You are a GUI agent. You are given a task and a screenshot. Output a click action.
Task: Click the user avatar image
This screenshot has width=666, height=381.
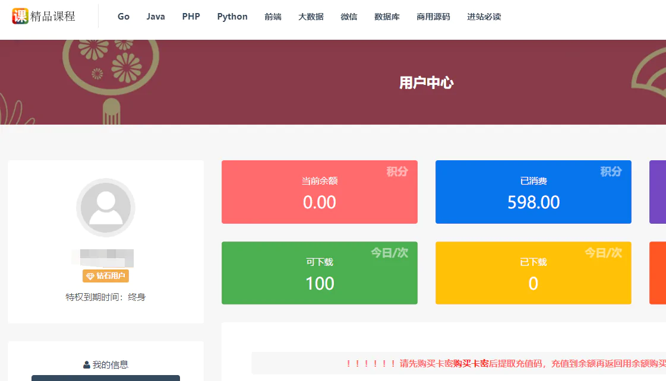click(106, 208)
